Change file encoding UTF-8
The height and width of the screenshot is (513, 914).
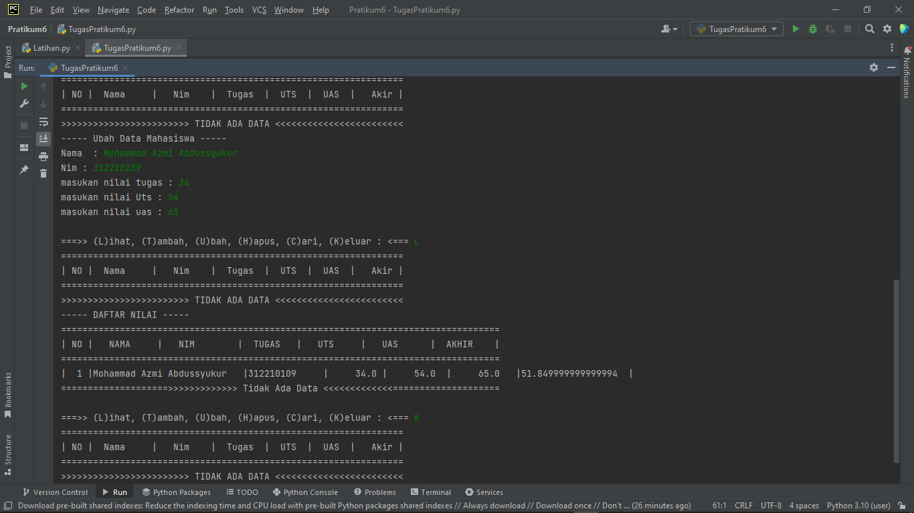click(771, 506)
